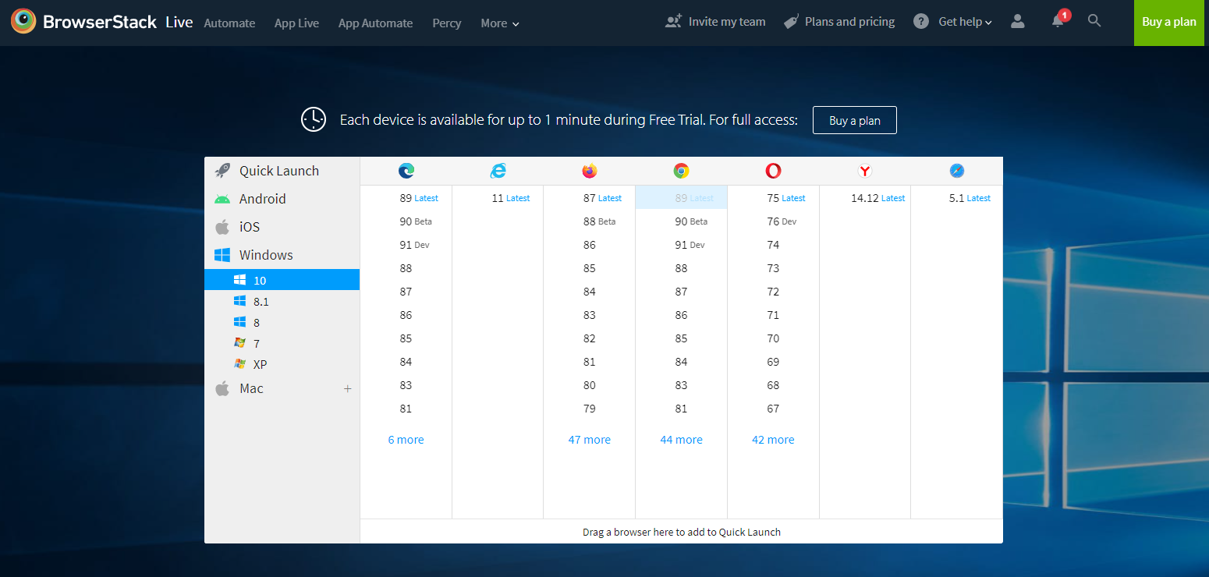Expand Chrome list with 44 more
Image resolution: width=1209 pixels, height=577 pixels.
click(x=682, y=440)
